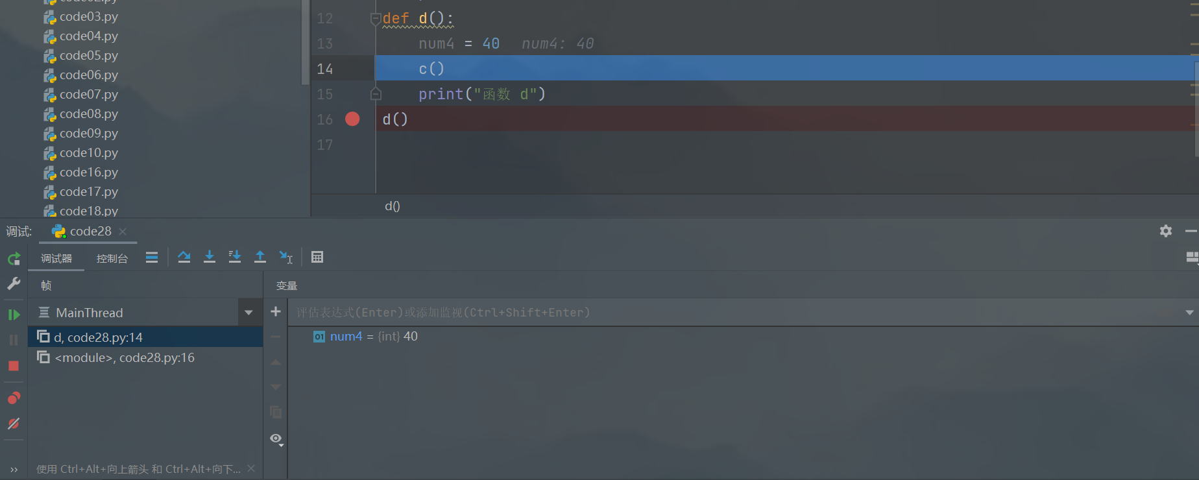Image resolution: width=1199 pixels, height=480 pixels.
Task: Dismiss the Ctrl+Alt shortcut hint
Action: 251,469
